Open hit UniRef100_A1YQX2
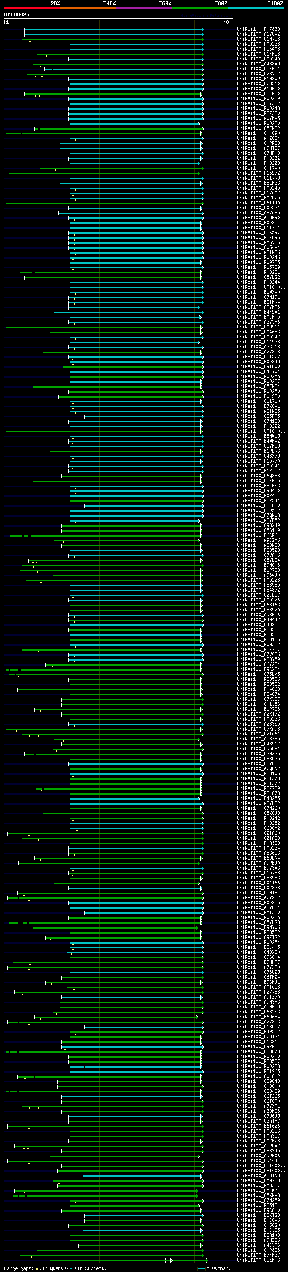Screen dimensions: 288x1272 (258, 34)
